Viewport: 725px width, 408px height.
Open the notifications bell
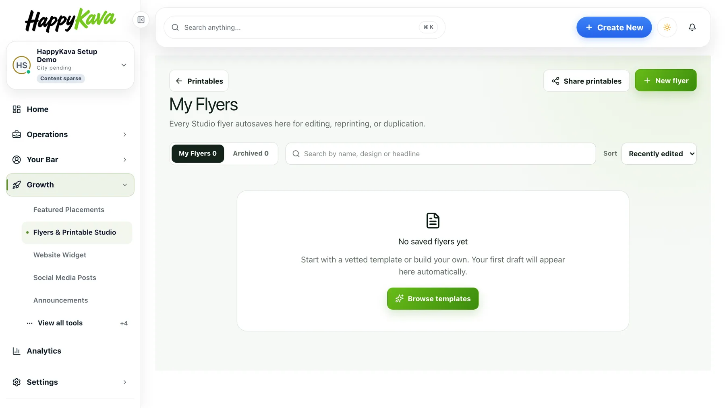pyautogui.click(x=692, y=27)
